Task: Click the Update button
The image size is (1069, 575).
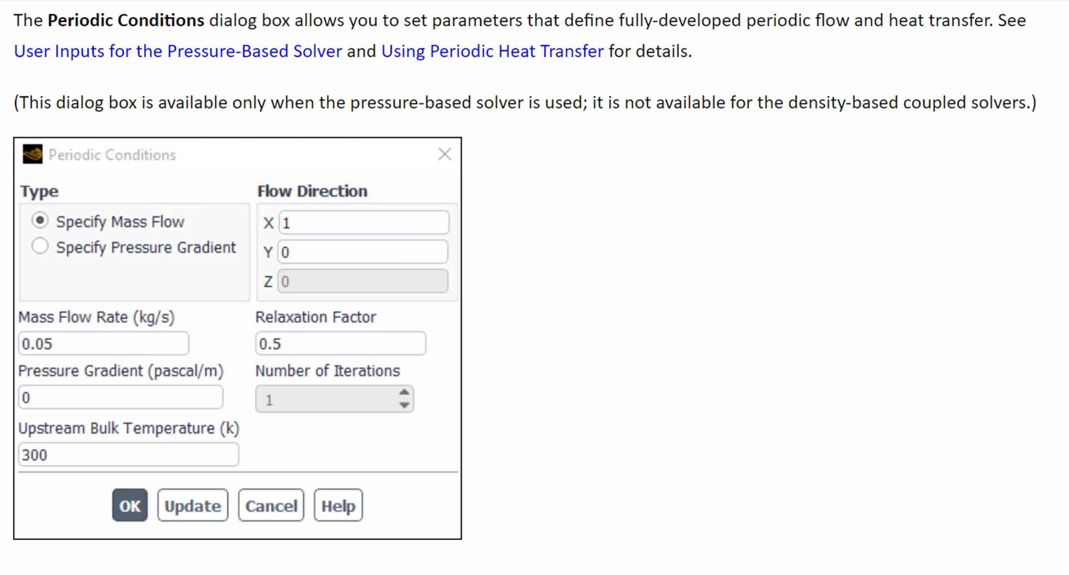Action: pyautogui.click(x=193, y=505)
